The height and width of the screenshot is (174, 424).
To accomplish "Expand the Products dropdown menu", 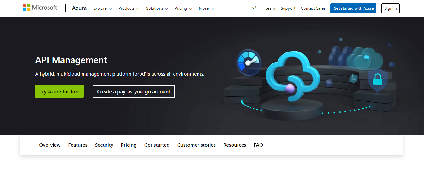I will click(x=129, y=8).
